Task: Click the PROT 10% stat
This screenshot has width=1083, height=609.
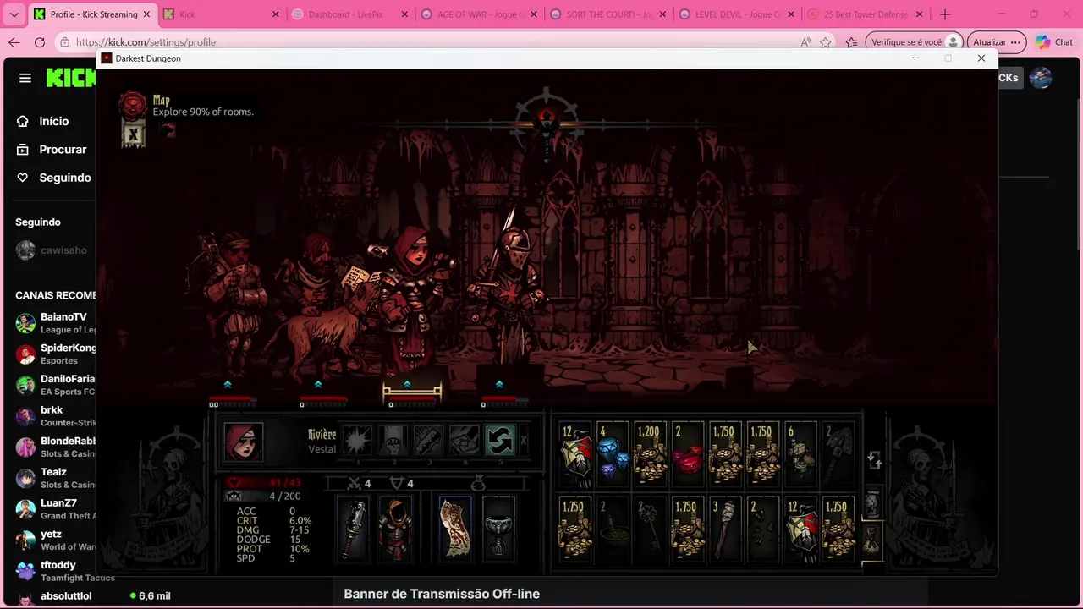Action: [x=273, y=549]
